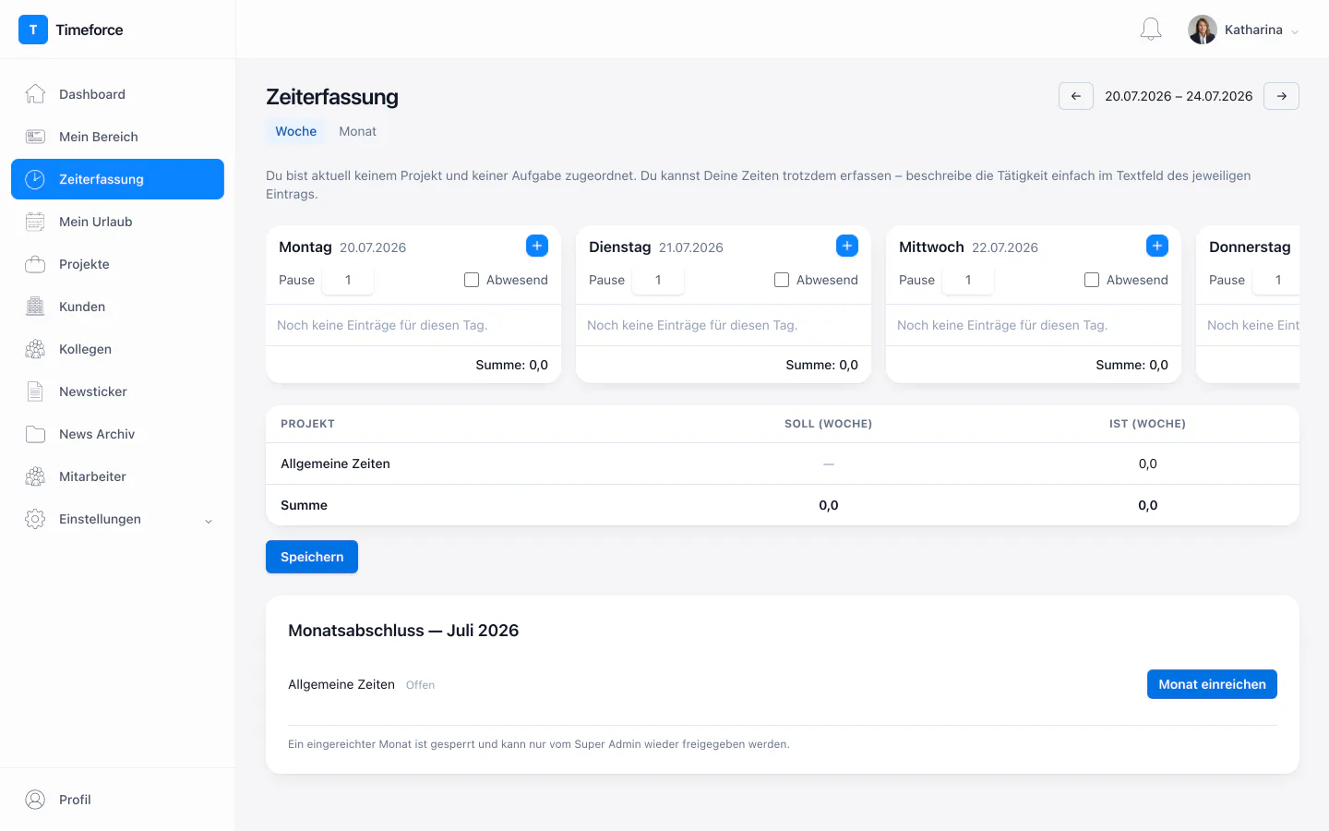Click the date range 20.07.2026 – 24.07.2026

pyautogui.click(x=1179, y=96)
